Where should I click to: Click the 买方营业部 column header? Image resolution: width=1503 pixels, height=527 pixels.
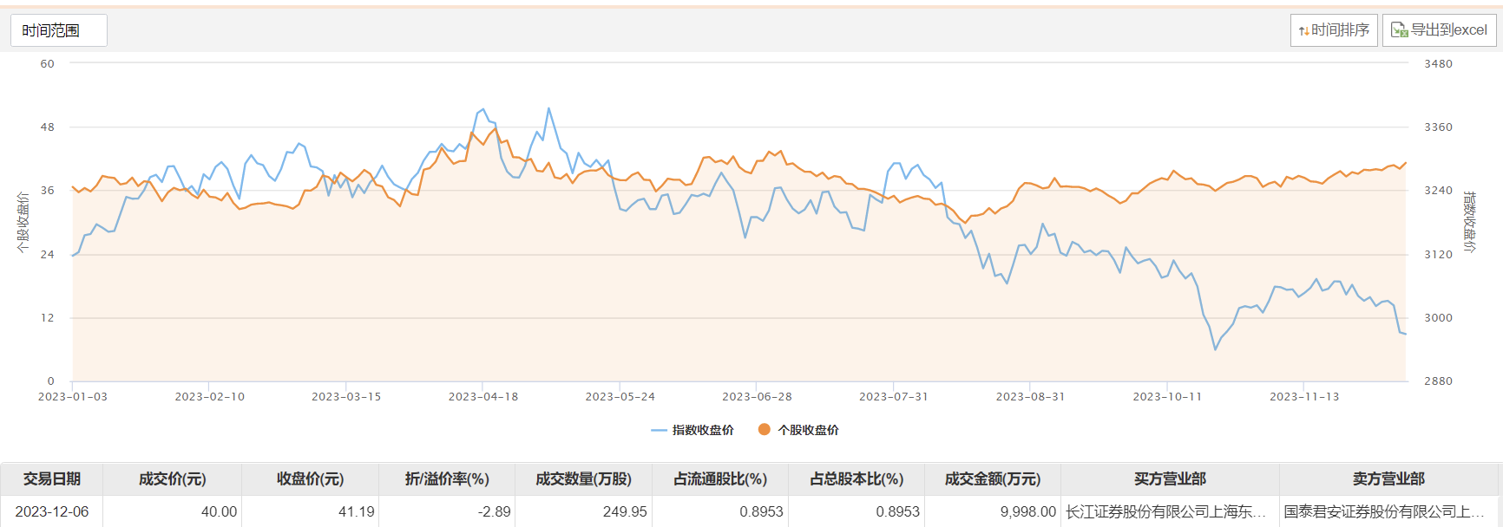tap(1170, 479)
